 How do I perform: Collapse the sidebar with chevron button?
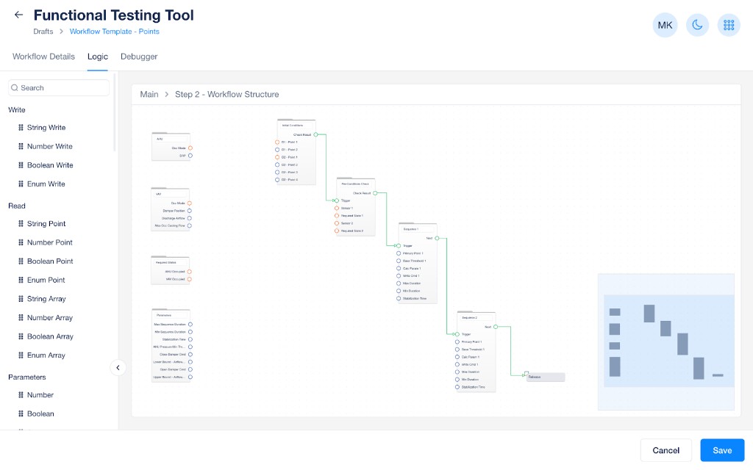(x=118, y=368)
